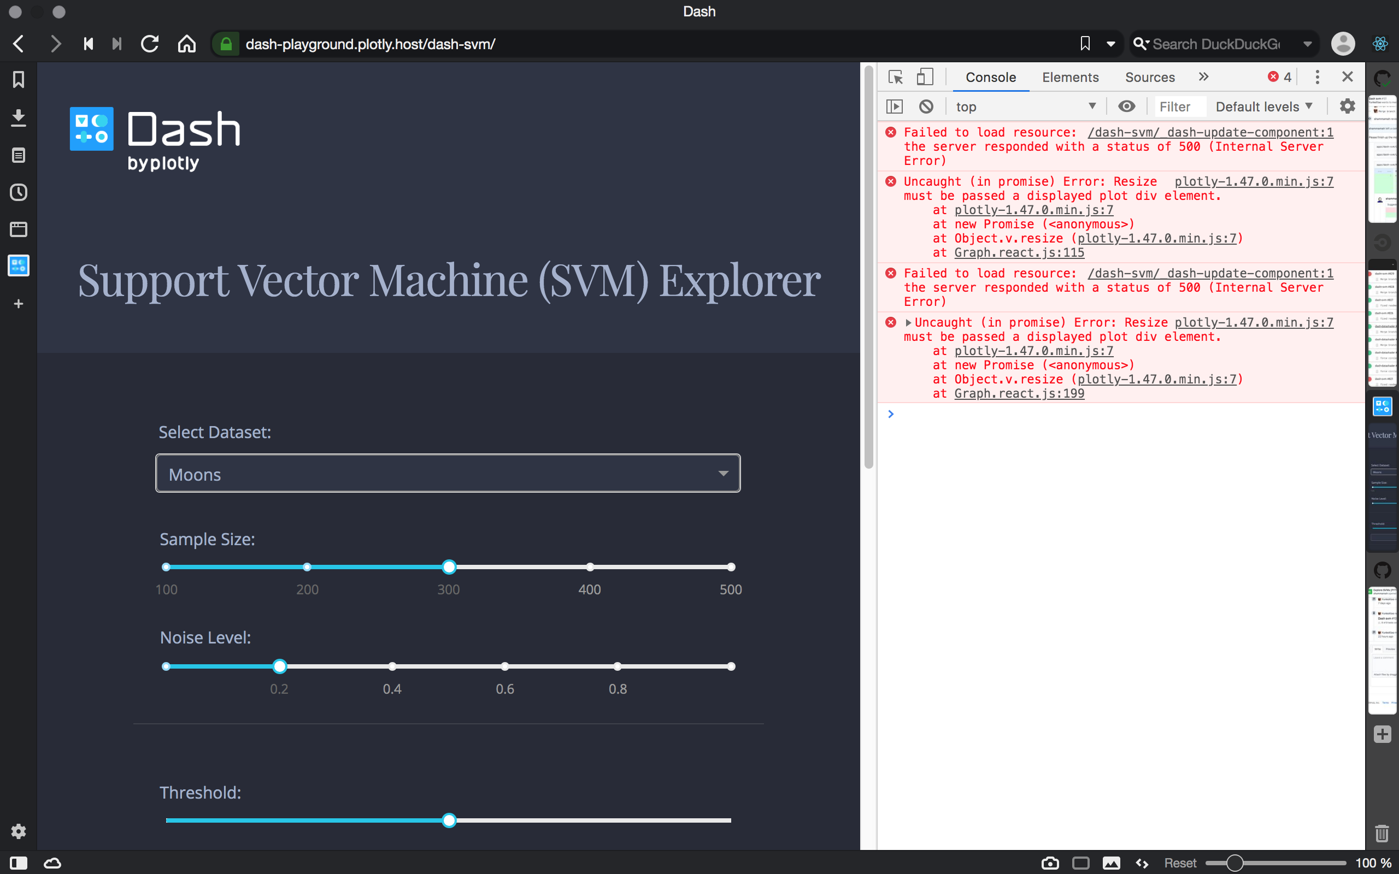Click Reset zoom in status bar

coord(1180,863)
